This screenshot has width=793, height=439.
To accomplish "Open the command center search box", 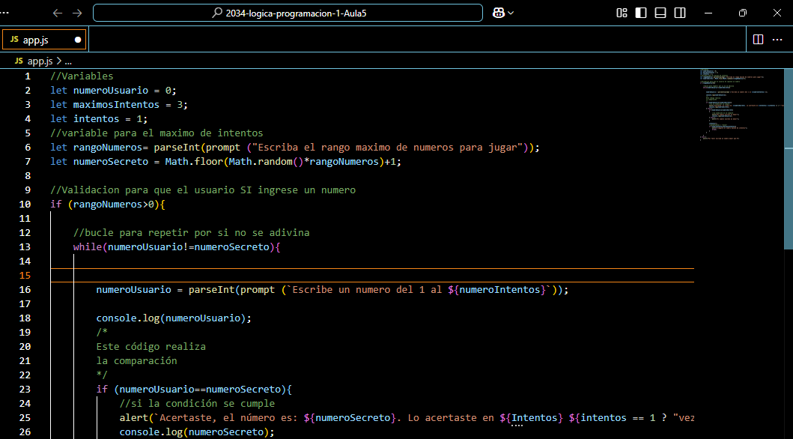I will (x=288, y=13).
